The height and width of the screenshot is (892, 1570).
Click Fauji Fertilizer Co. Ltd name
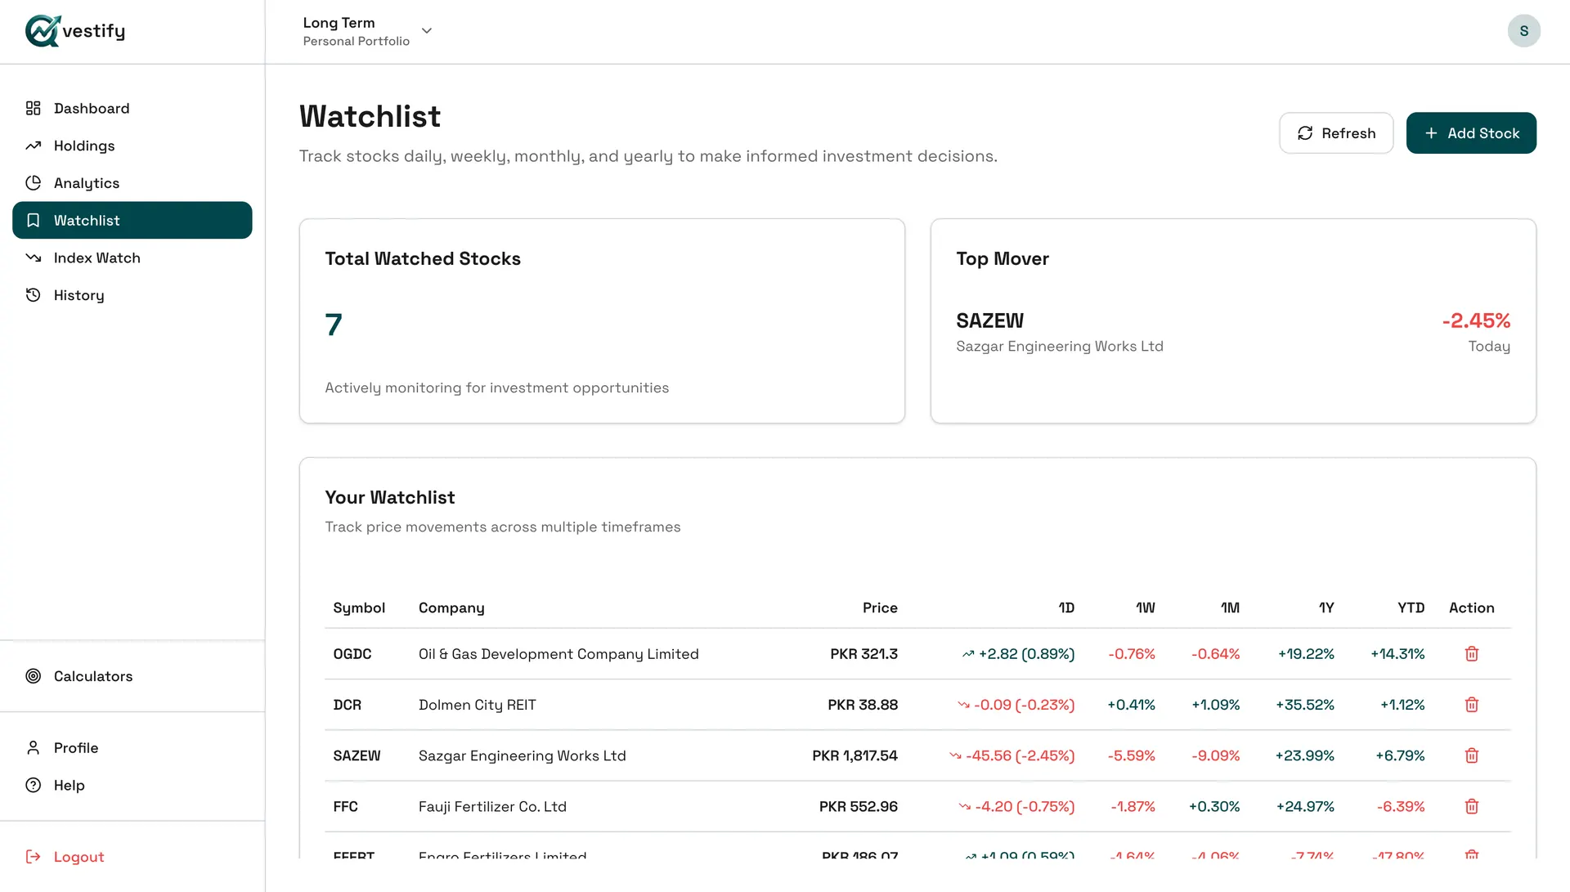pos(492,807)
